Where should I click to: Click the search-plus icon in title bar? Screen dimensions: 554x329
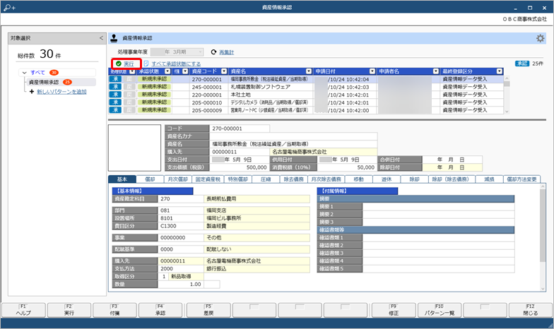pos(9,7)
